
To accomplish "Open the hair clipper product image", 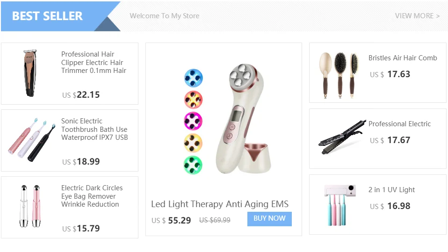I will [30, 73].
